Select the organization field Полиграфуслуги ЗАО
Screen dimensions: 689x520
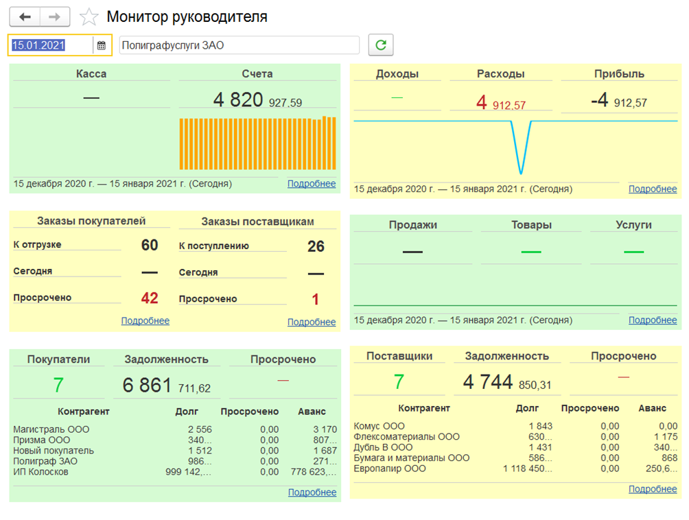pos(239,46)
